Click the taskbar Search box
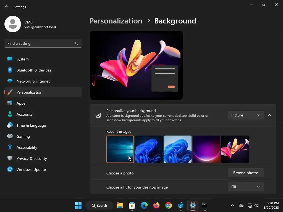283x212 pixels. [99, 205]
